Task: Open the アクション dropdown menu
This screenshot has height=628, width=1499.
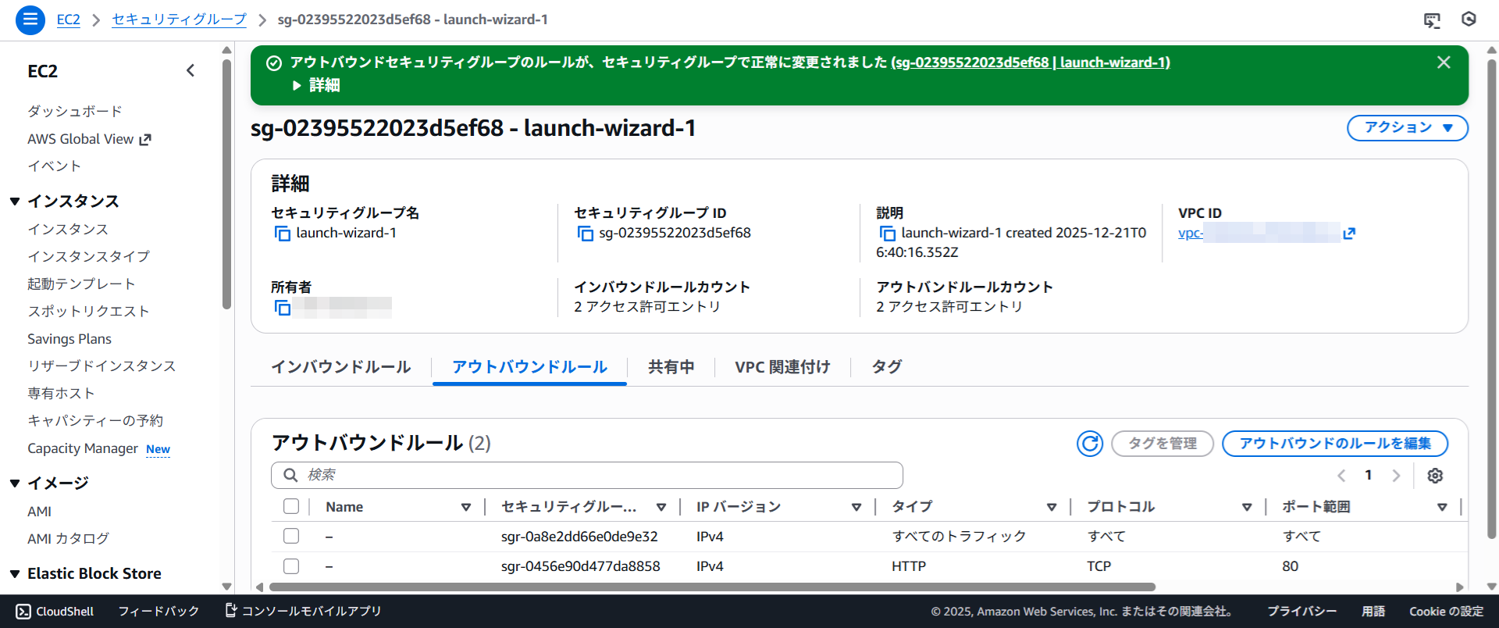Action: pyautogui.click(x=1407, y=128)
